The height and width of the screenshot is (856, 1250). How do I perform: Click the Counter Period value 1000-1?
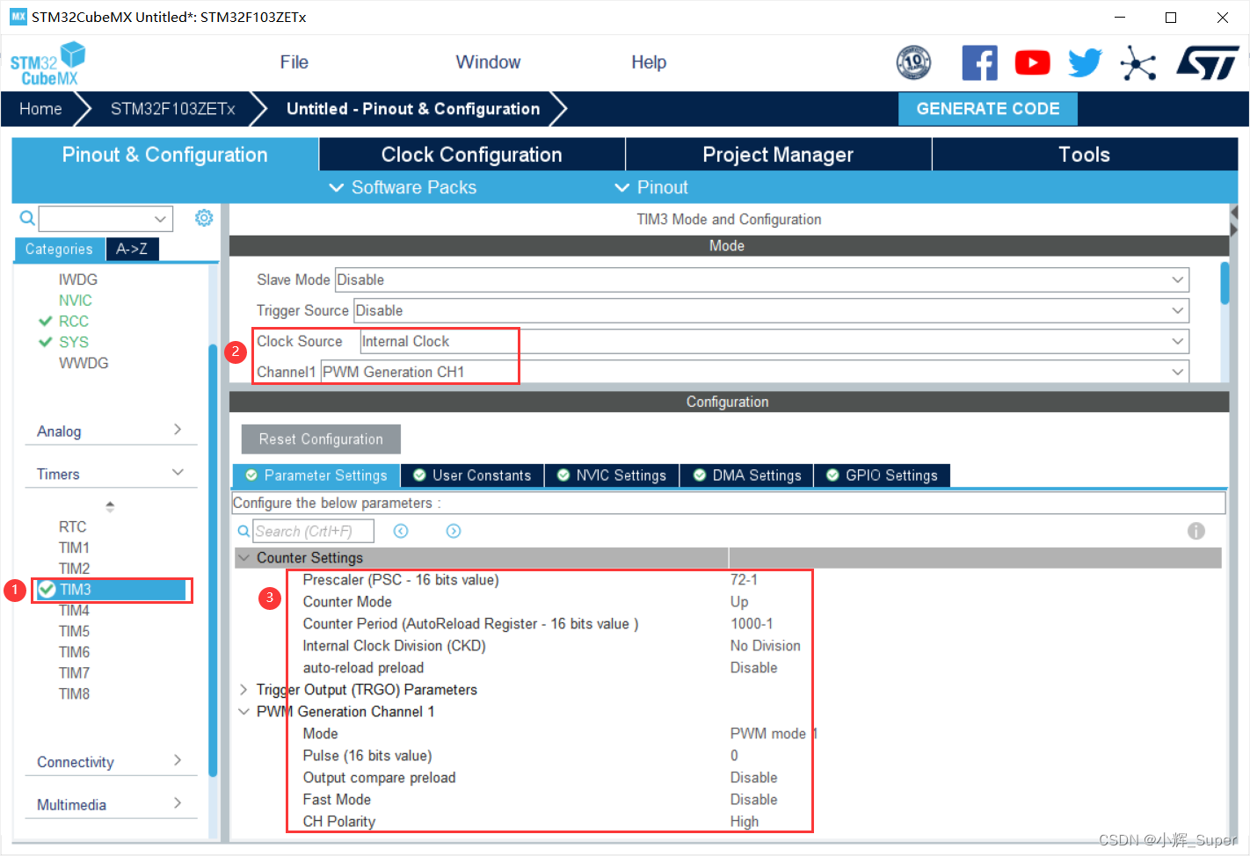coord(752,624)
